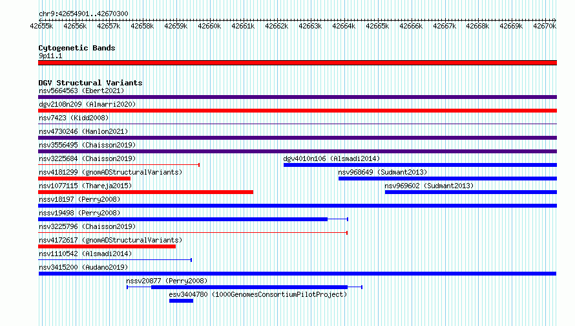Open the dgv2108n209 (Almarri2020) label

[87, 104]
